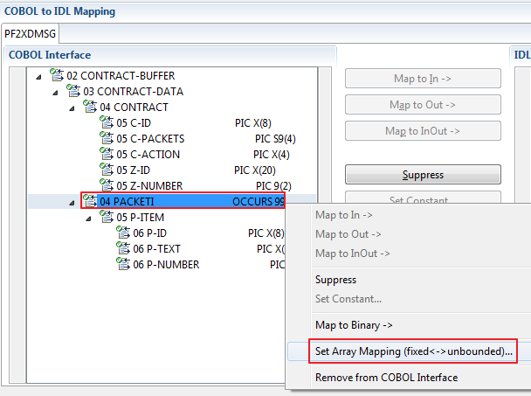The width and height of the screenshot is (531, 396).
Task: Click the icon beside 05 Z-ID
Action: (x=107, y=170)
